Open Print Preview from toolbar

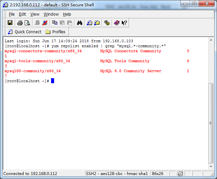[x=27, y=23]
